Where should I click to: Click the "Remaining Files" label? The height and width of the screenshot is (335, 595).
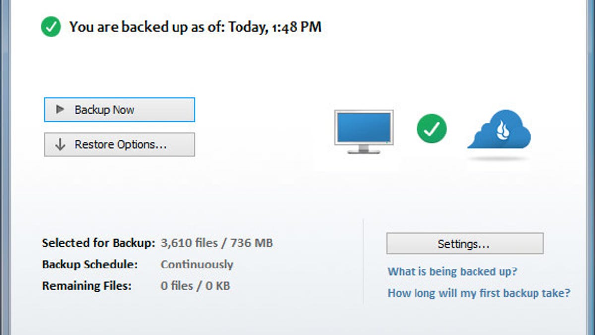[88, 286]
